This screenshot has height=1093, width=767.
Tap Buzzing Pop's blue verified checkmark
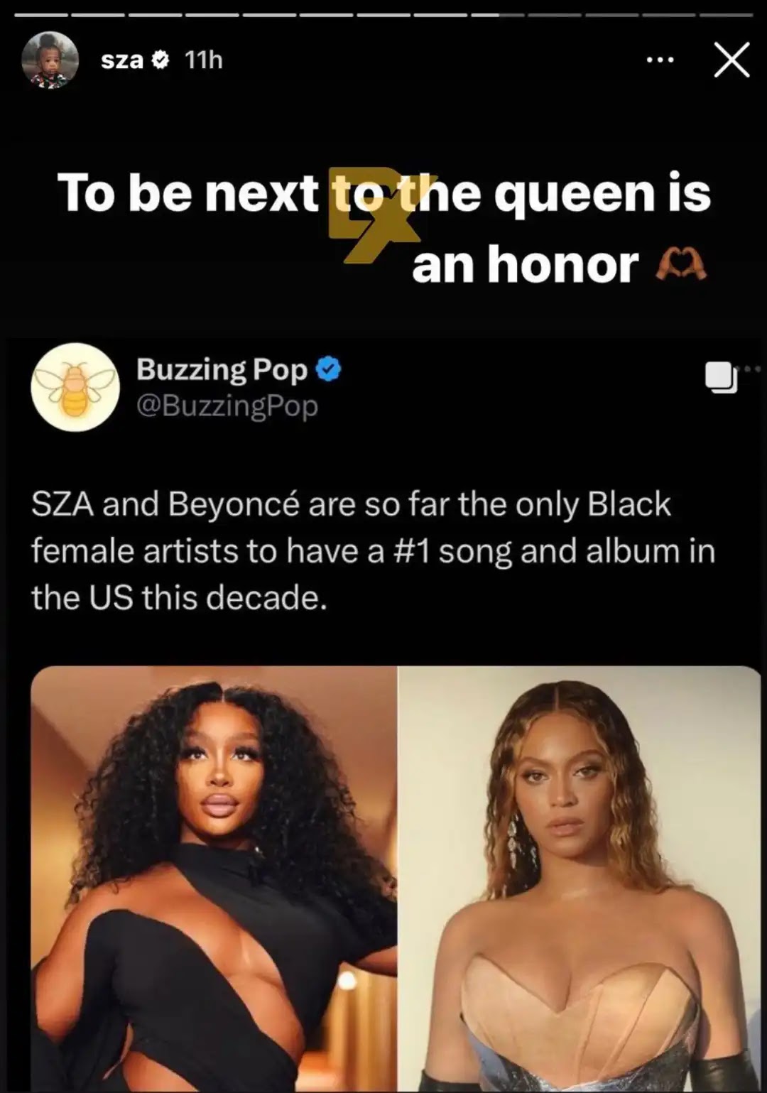pyautogui.click(x=328, y=369)
